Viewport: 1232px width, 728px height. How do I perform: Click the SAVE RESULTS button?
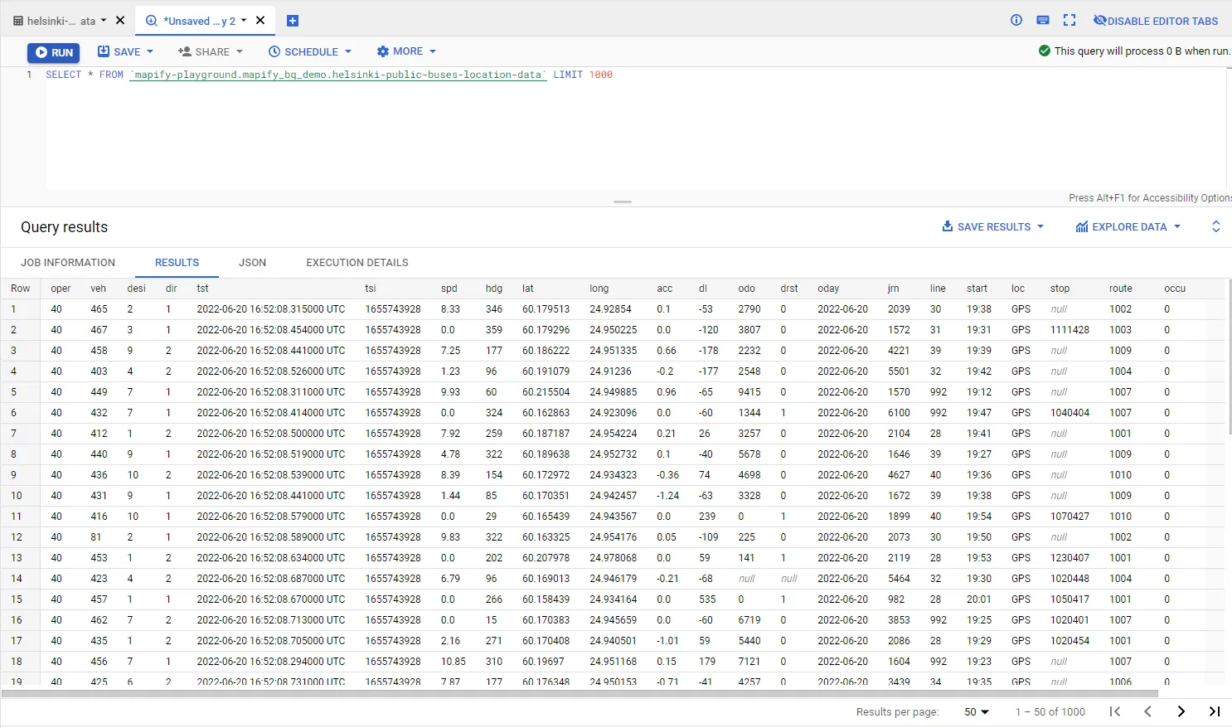point(993,226)
